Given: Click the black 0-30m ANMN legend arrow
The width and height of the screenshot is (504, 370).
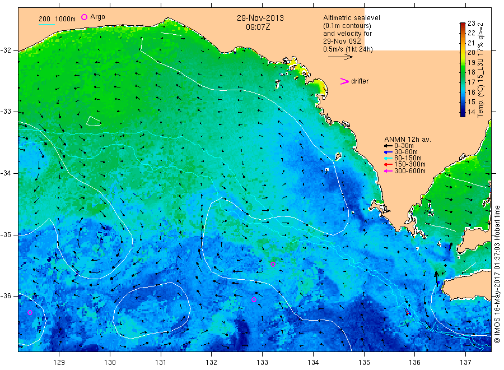Looking at the screenshot, I should 388,146.
